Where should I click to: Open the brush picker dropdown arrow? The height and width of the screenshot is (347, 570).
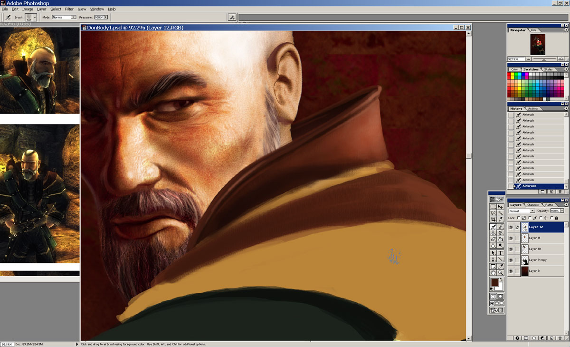(35, 17)
